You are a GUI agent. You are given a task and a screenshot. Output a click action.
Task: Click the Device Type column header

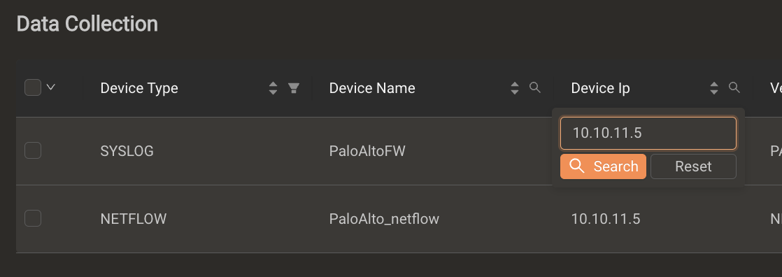(x=139, y=88)
